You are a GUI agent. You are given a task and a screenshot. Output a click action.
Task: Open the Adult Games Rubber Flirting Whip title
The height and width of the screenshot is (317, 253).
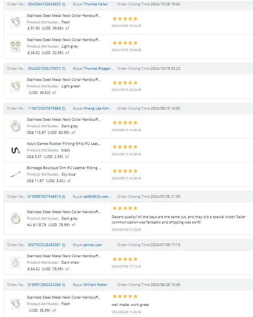64,144
